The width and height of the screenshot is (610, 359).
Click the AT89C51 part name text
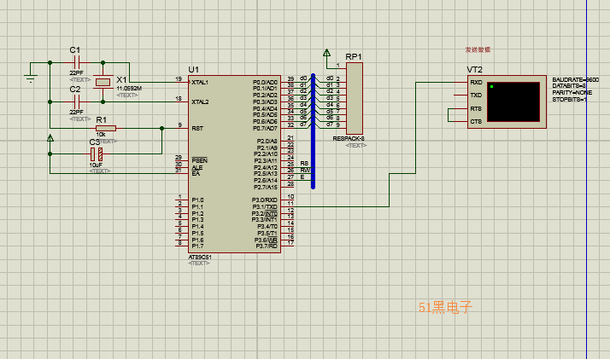pos(200,258)
